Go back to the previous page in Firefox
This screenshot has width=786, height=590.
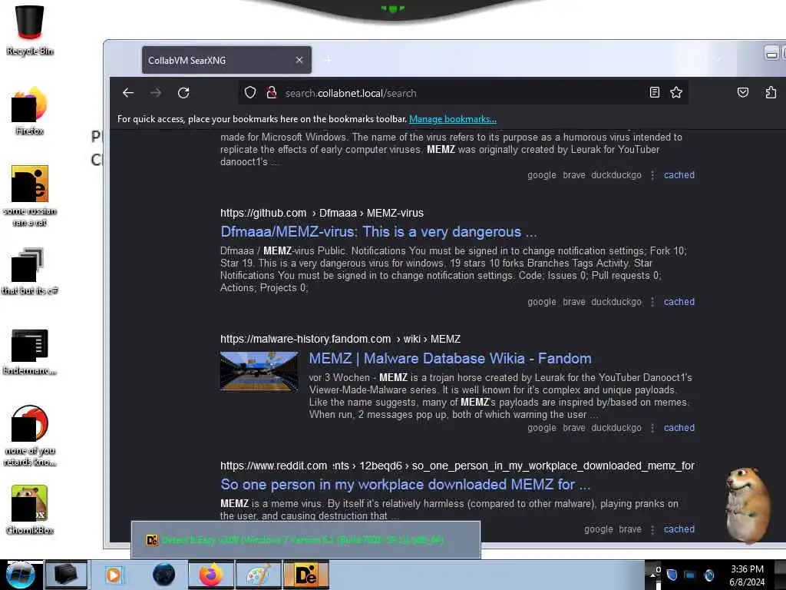pyautogui.click(x=128, y=93)
